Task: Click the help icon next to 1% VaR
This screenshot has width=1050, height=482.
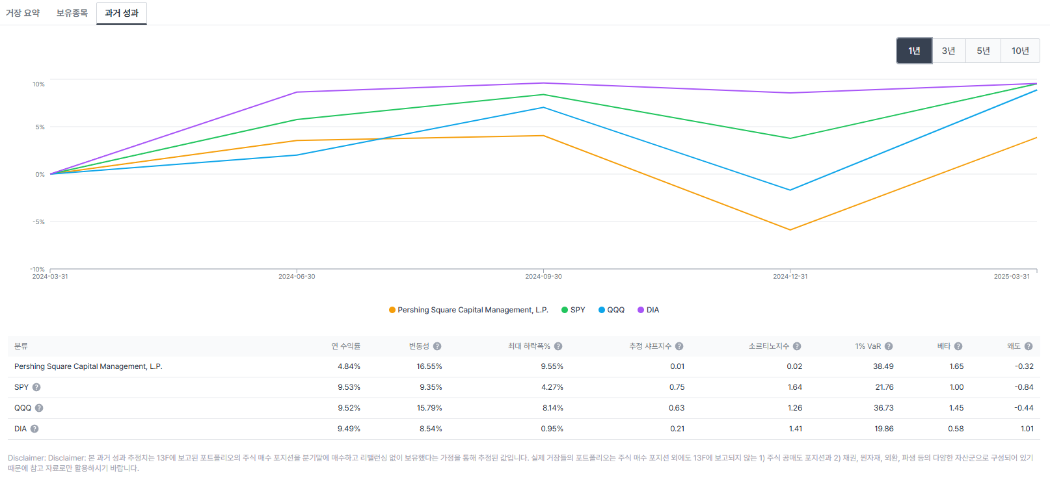Action: pos(889,346)
